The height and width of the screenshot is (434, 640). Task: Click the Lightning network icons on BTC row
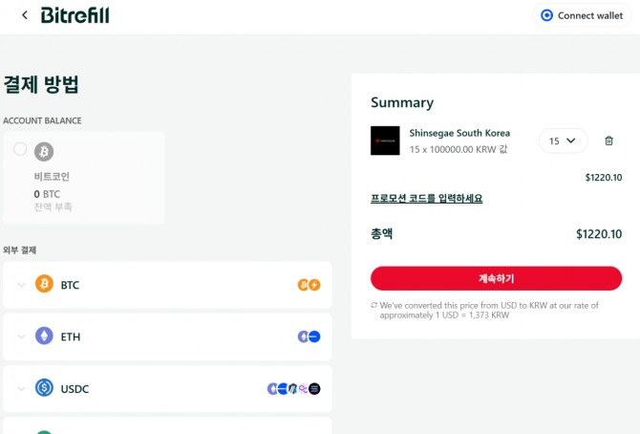click(309, 285)
